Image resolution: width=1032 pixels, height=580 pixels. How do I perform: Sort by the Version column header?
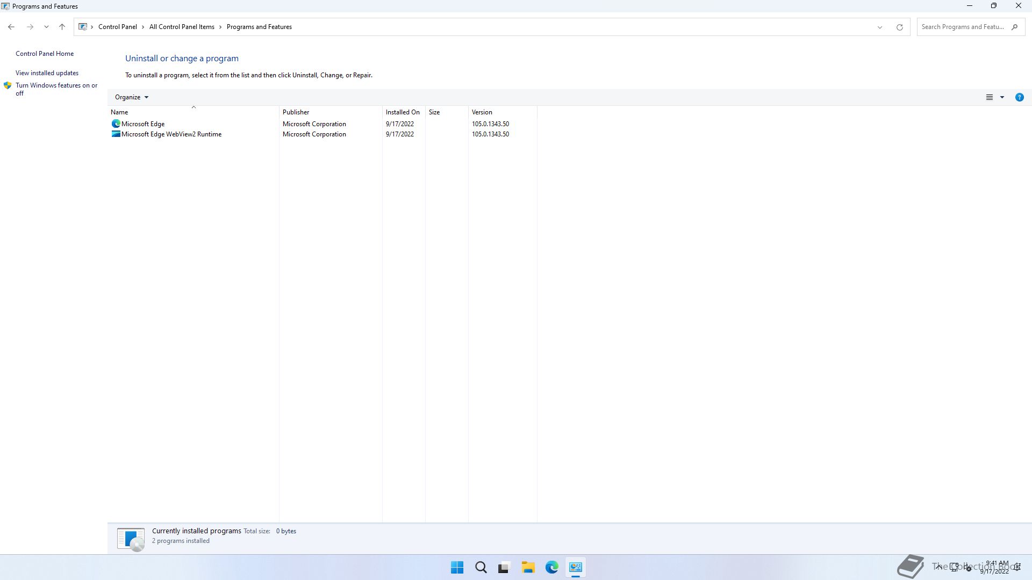pos(503,112)
